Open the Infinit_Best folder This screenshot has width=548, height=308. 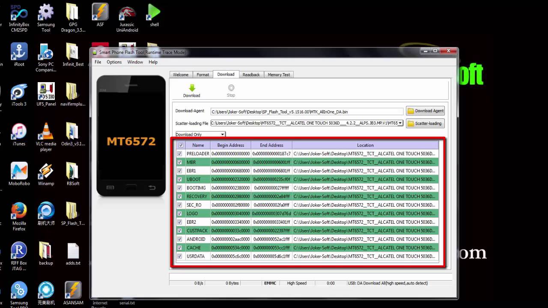[x=73, y=55]
